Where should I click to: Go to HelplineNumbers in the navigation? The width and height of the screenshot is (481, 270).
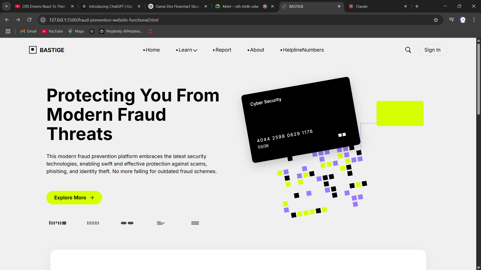click(x=302, y=50)
